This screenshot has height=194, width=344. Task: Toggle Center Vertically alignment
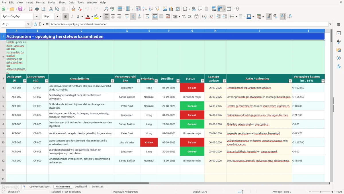pyautogui.click(x=133, y=17)
